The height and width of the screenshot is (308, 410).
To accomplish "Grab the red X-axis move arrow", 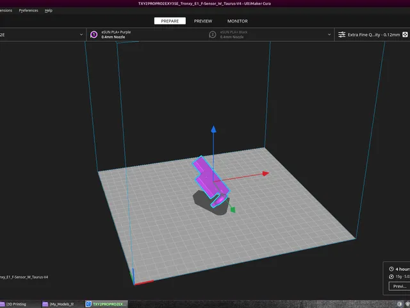I will click(x=266, y=173).
